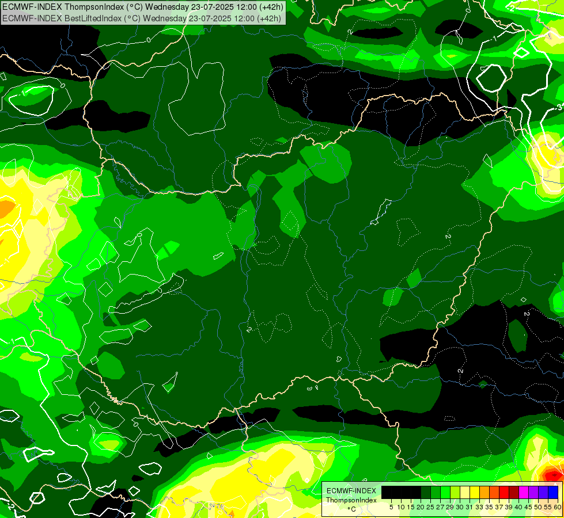Pick the orange 33–35 legend swatch
The height and width of the screenshot is (518, 564).
click(484, 492)
